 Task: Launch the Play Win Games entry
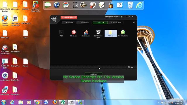[123, 33]
